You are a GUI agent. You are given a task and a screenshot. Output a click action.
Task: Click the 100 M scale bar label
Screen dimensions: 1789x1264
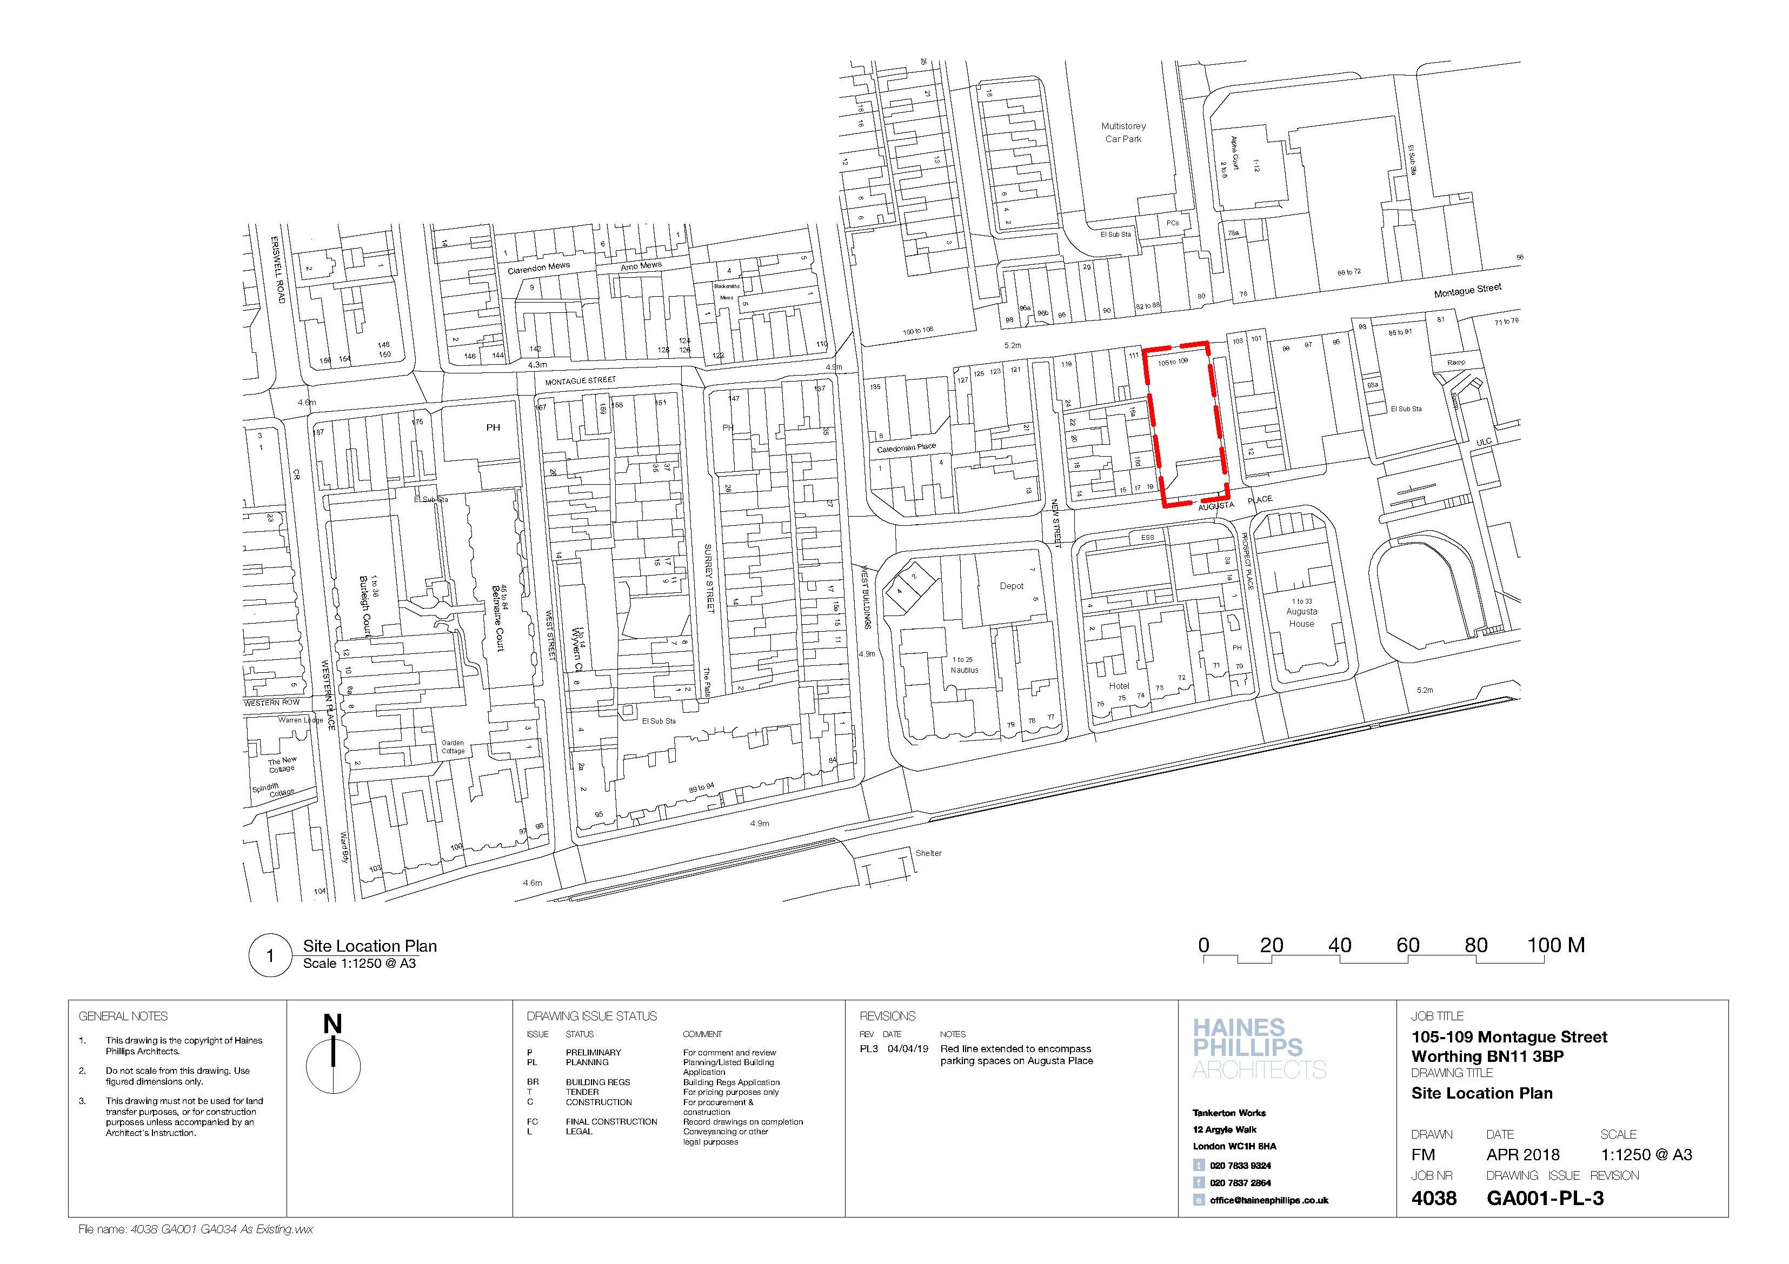(x=1555, y=946)
